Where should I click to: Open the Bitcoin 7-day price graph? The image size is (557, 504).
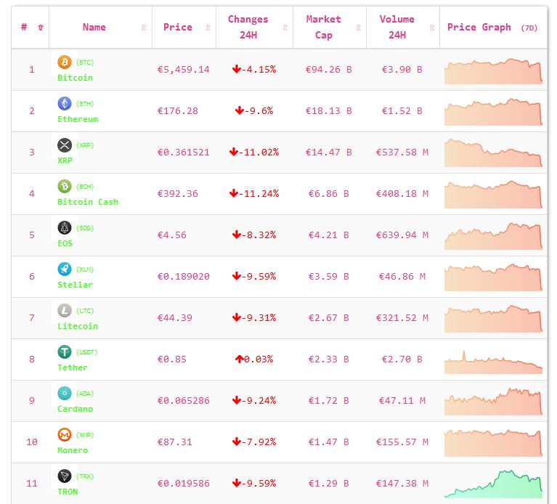point(493,70)
